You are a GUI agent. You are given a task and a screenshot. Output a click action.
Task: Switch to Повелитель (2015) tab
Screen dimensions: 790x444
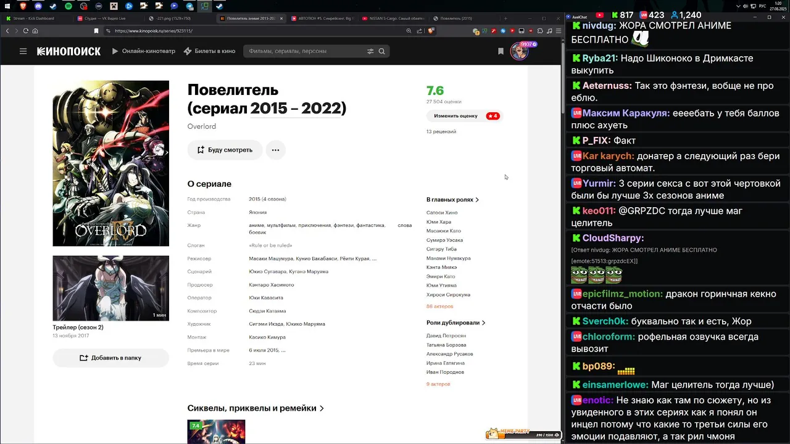tap(464, 18)
